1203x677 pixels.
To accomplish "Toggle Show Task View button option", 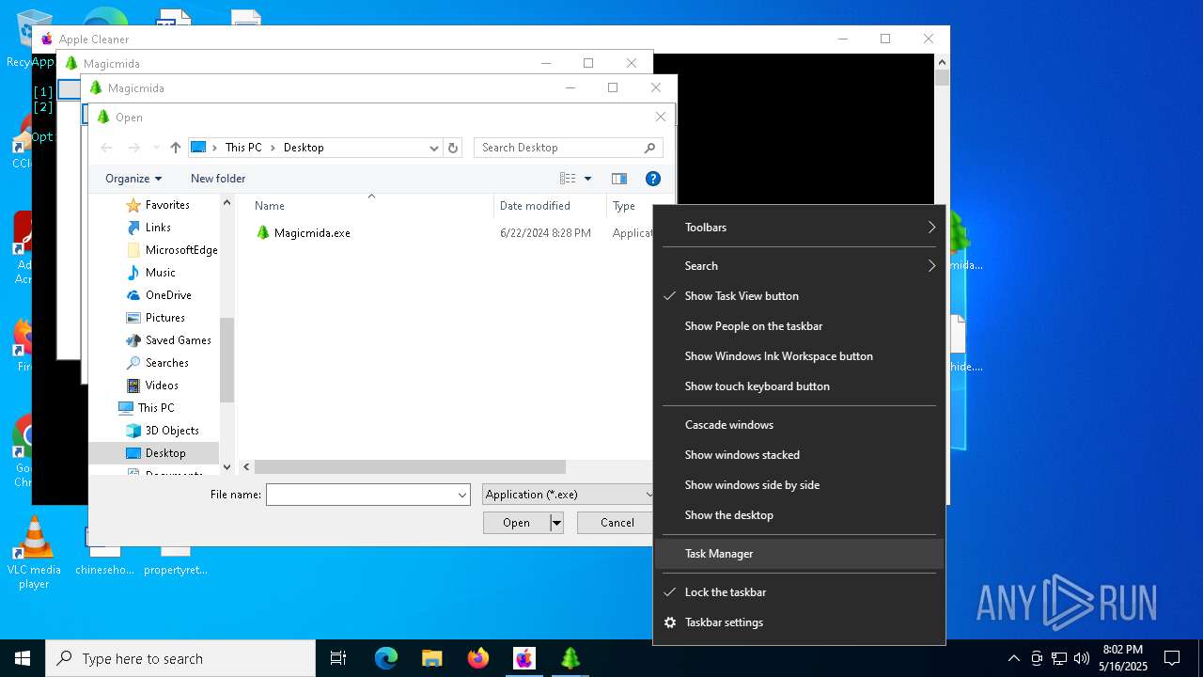I will (x=799, y=296).
